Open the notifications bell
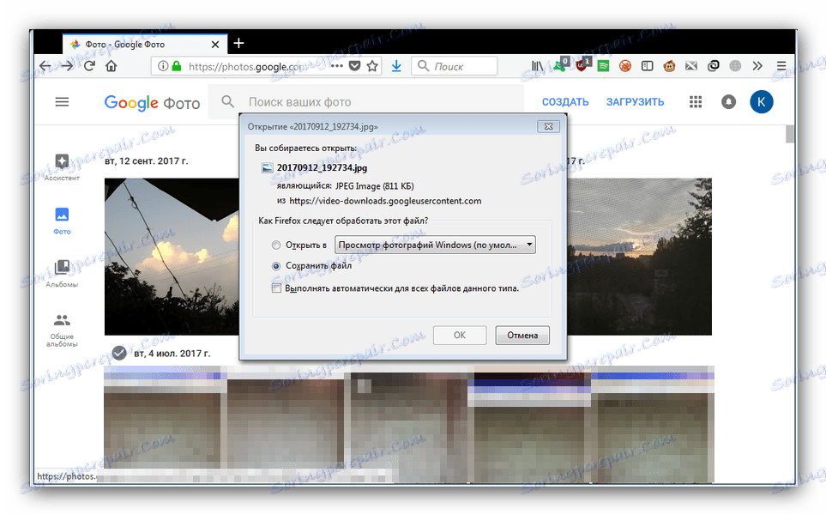Screen dimensions: 826x515 pos(728,102)
